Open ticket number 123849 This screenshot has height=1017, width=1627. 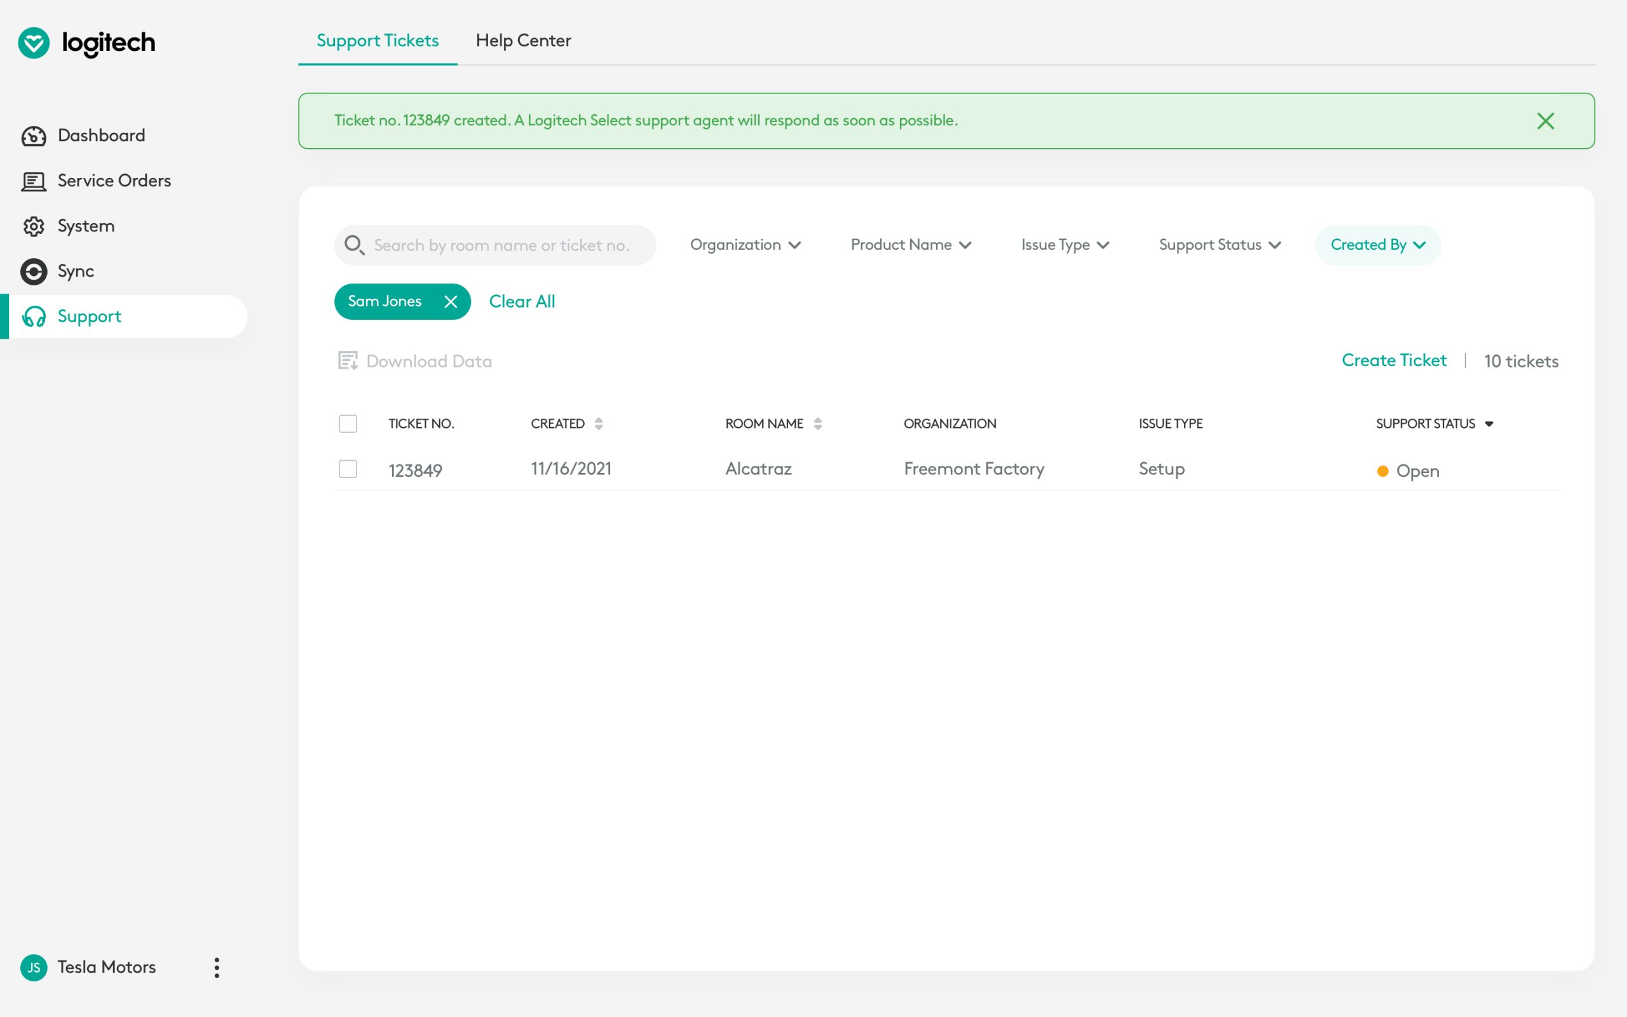[416, 470]
